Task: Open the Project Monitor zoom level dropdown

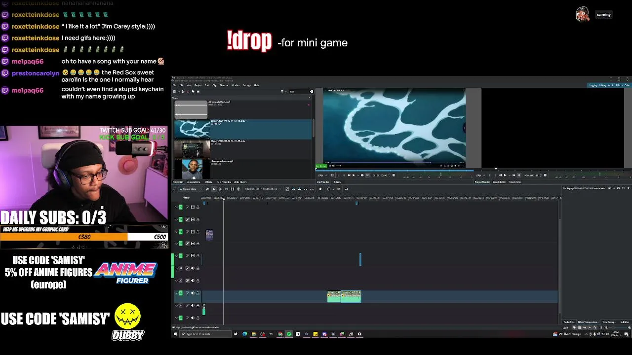Action: coord(480,175)
